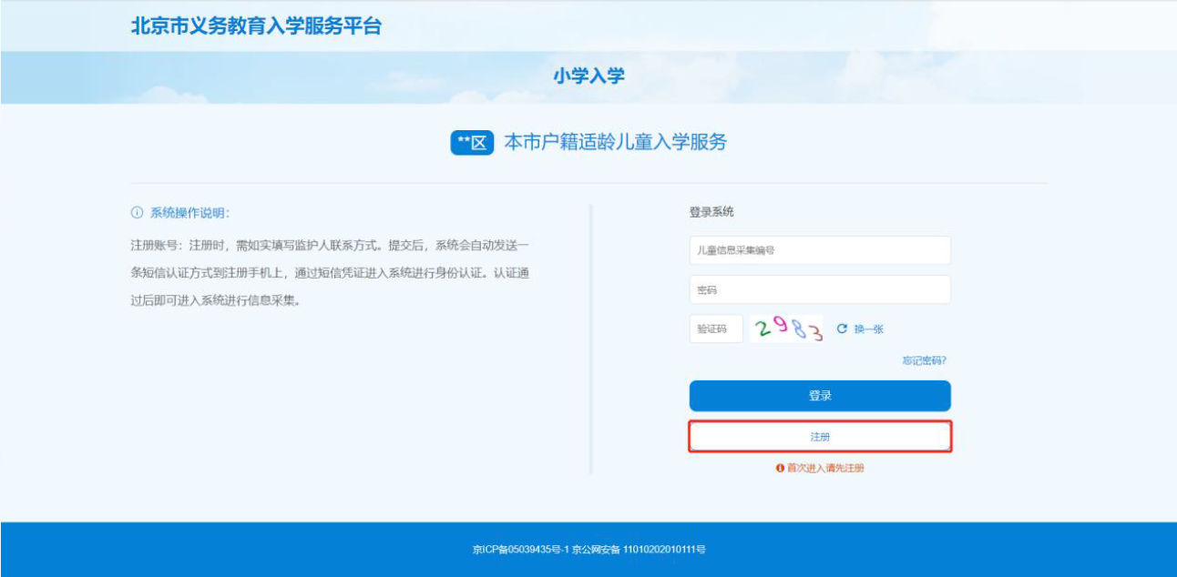Click the 首次进入请先注册 hint text
Viewport: 1177px width, 577px height.
click(825, 468)
